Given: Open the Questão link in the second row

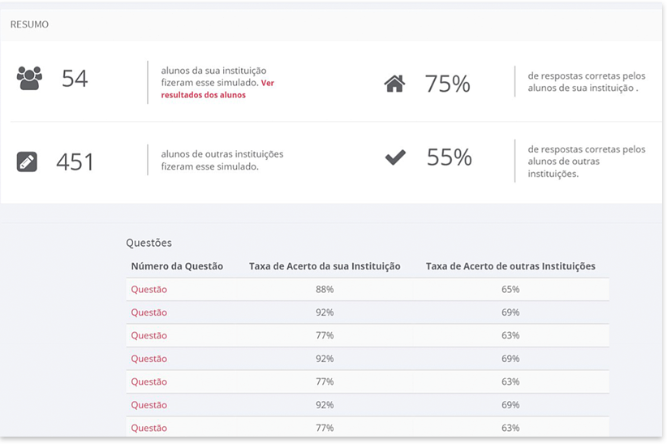Looking at the screenshot, I should (x=148, y=313).
